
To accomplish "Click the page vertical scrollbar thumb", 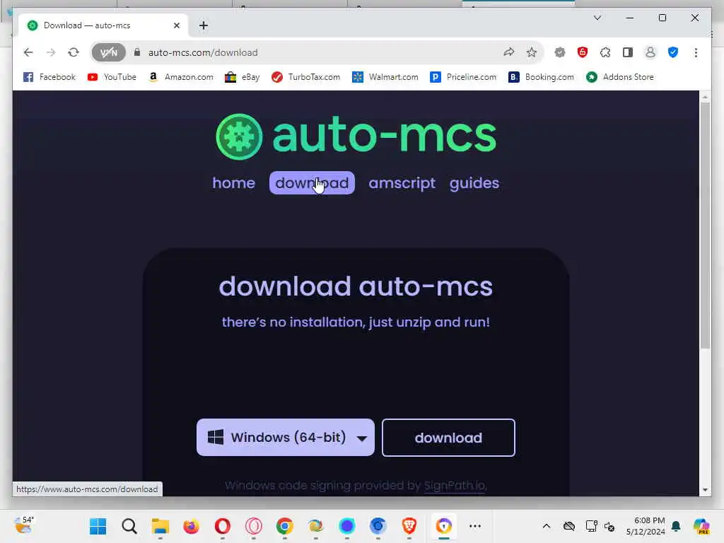I will [x=705, y=226].
